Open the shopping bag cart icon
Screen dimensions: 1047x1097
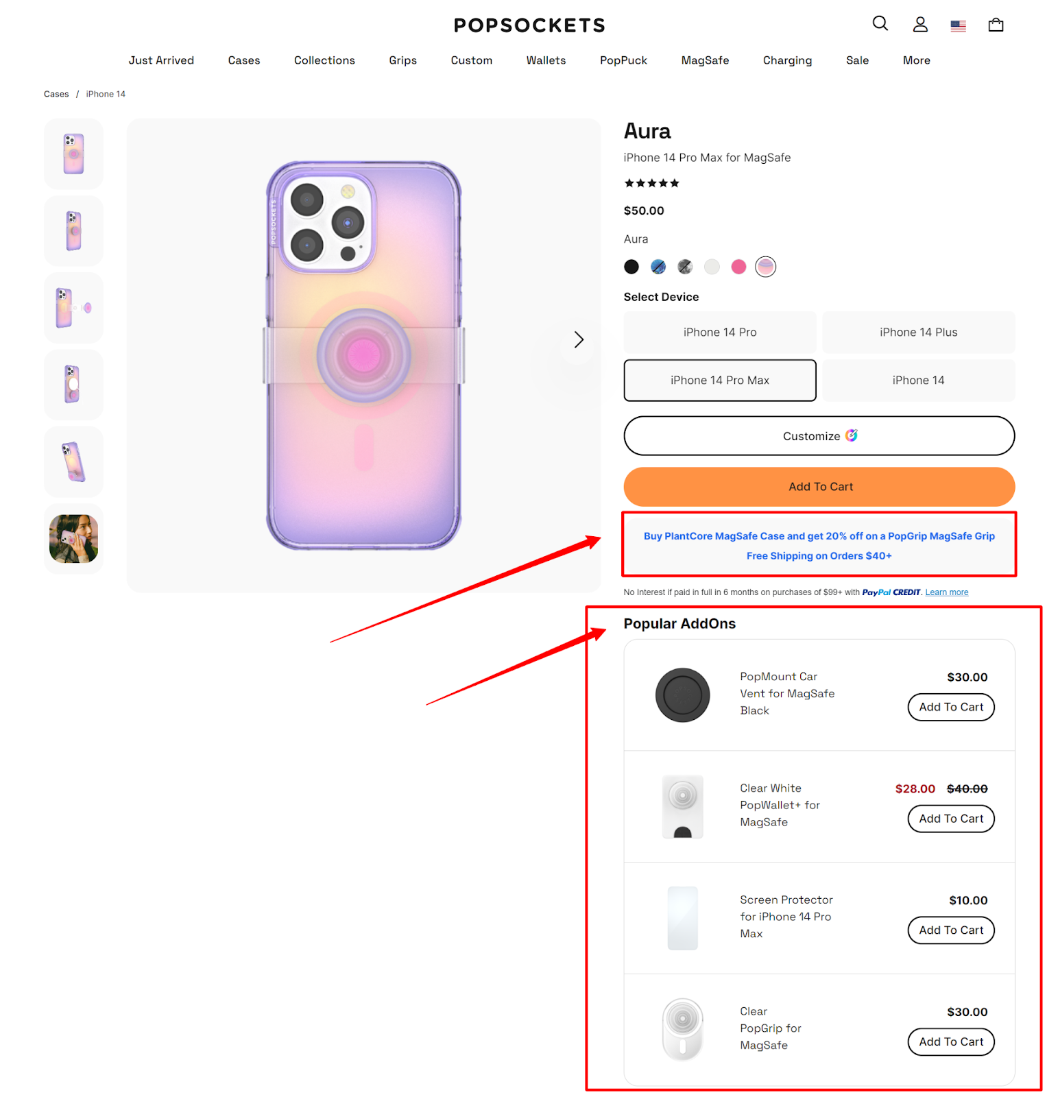[x=996, y=25]
